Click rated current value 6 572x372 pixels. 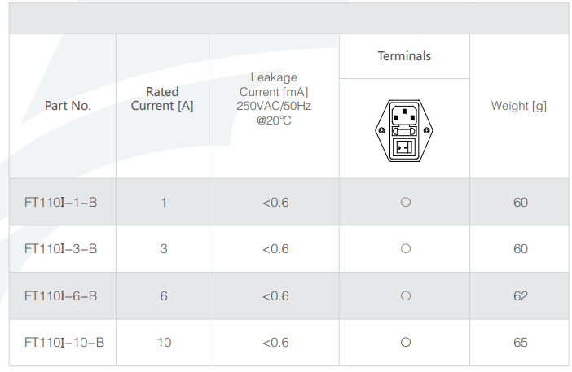click(x=164, y=295)
